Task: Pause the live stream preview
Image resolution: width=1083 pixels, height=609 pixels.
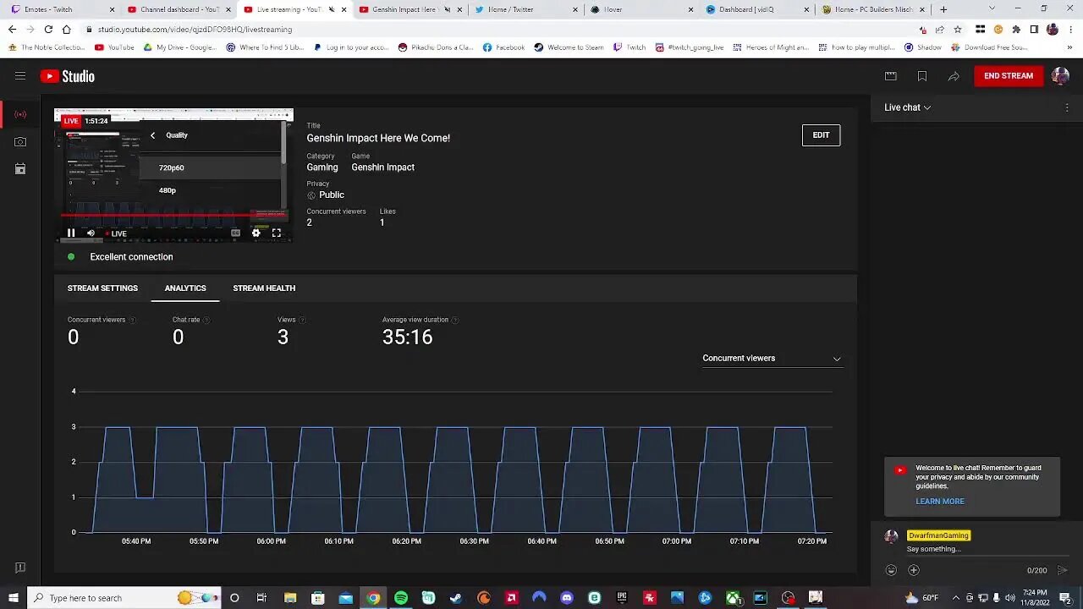Action: point(71,233)
